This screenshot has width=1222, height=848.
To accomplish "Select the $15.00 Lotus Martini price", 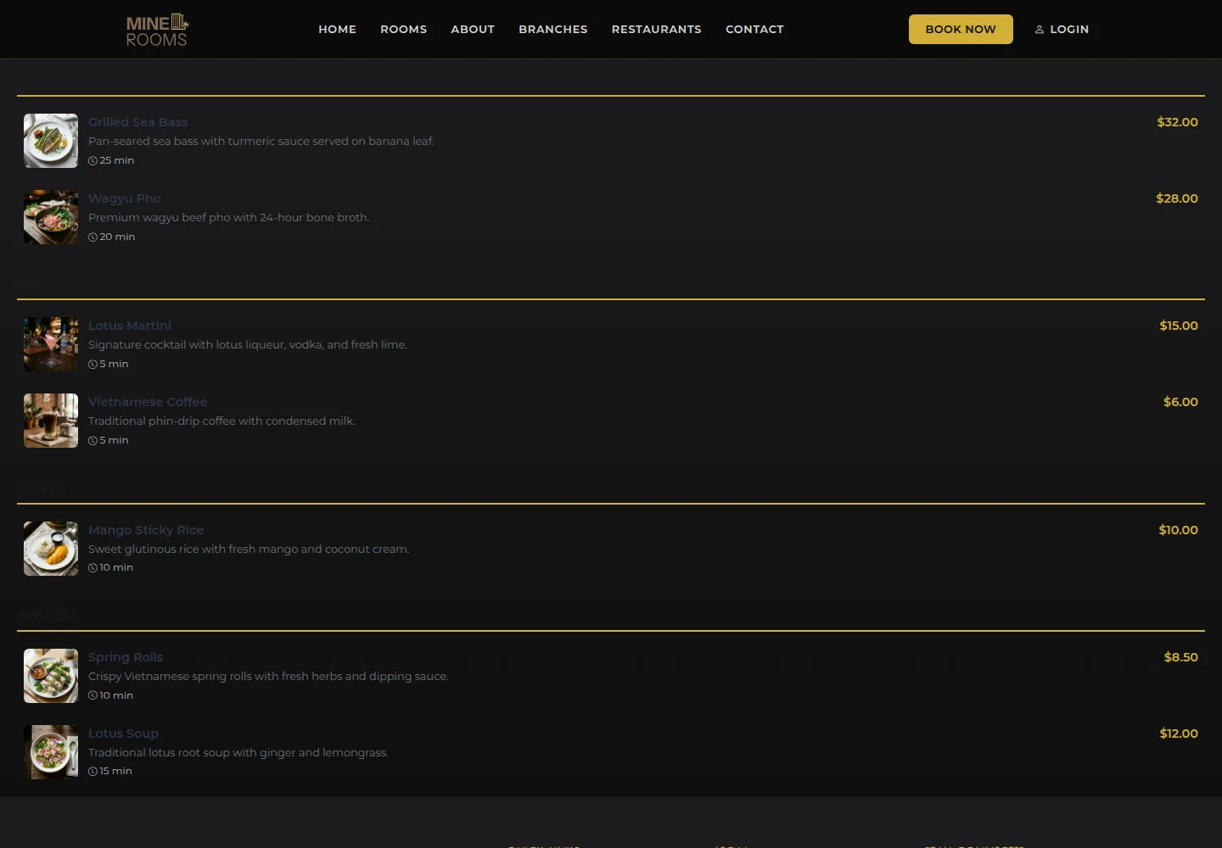I will (1179, 326).
